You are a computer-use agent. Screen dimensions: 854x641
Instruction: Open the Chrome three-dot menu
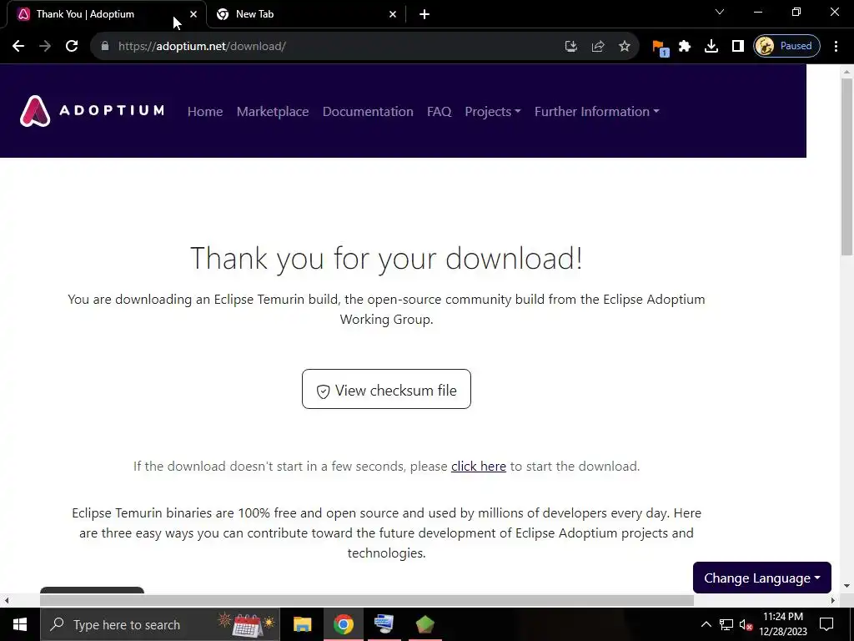pos(836,47)
